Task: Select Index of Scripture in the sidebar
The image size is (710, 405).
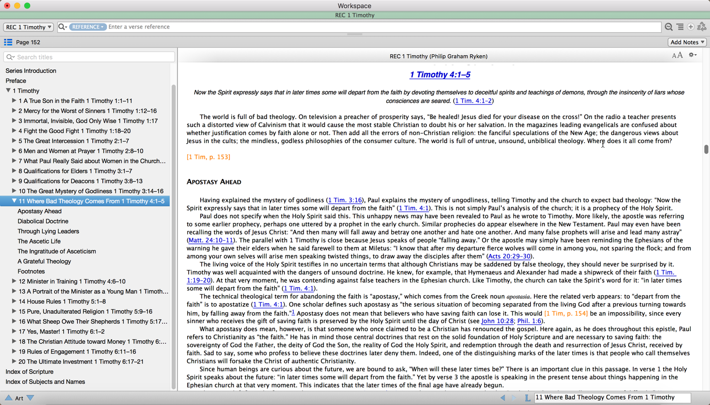Action: pos(30,372)
